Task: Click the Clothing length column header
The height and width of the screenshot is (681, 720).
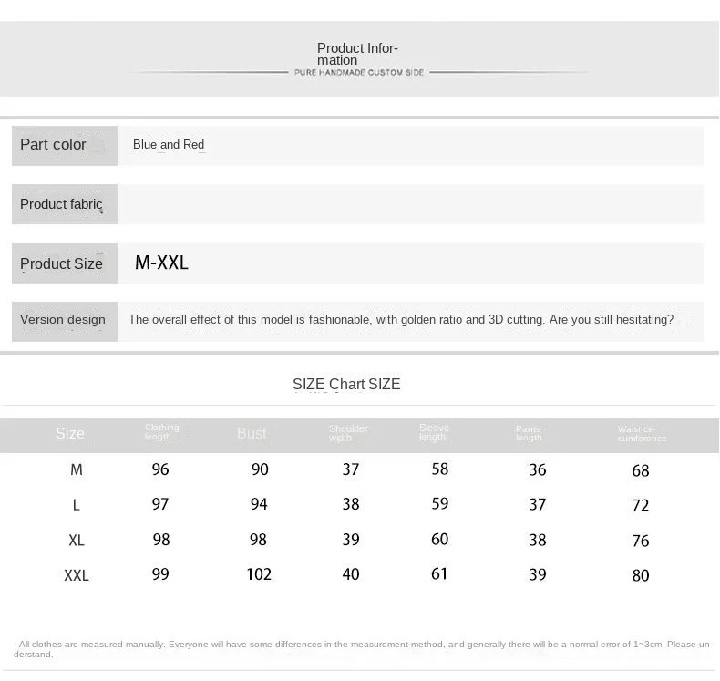Action: 161,432
